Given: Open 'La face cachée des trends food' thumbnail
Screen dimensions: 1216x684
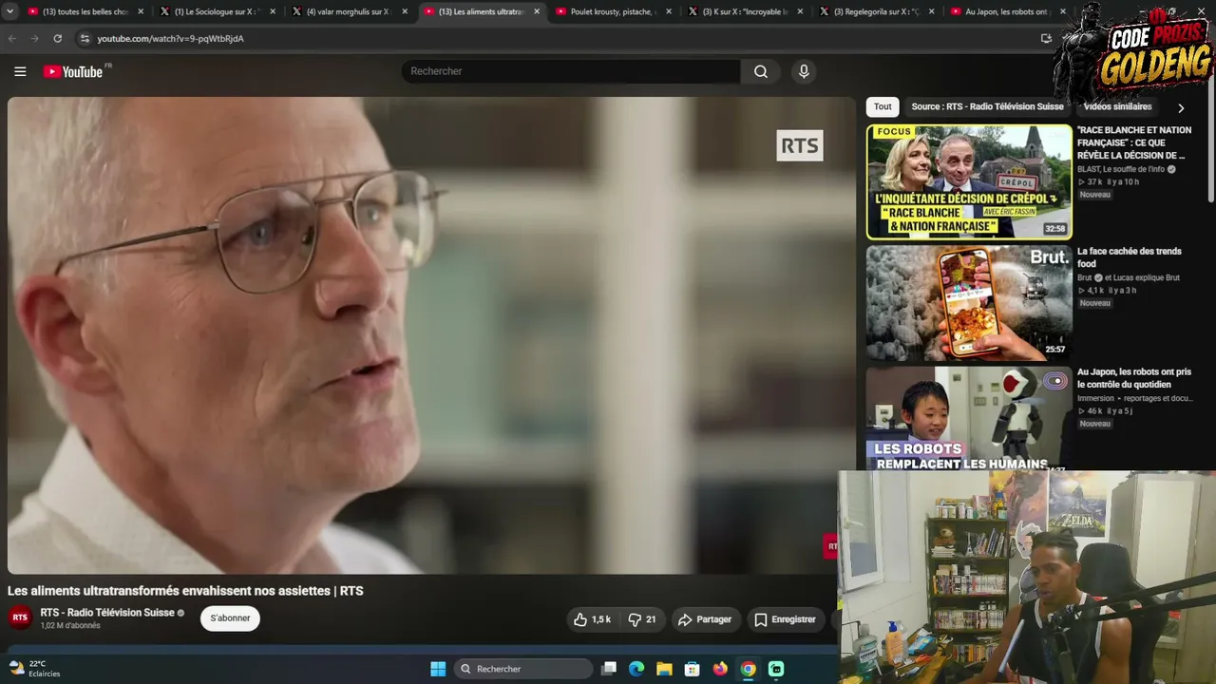Looking at the screenshot, I should [969, 303].
